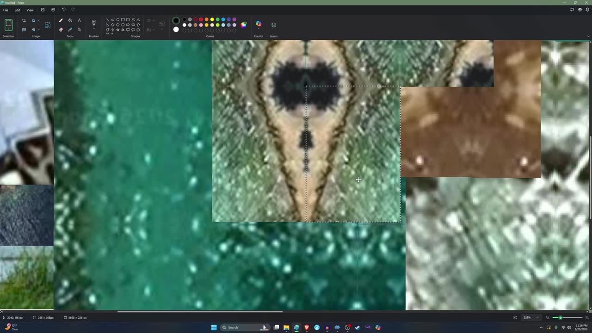This screenshot has width=592, height=333.
Task: Open File Explorer from taskbar
Action: point(286,327)
